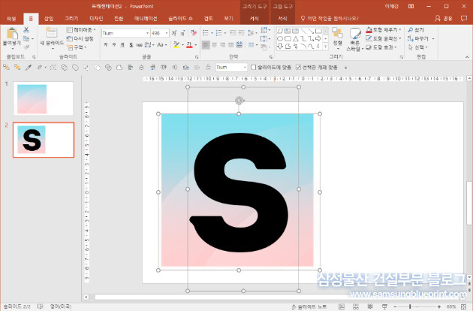Open Shape Outline (도형 윤곽선) menu
The width and height of the screenshot is (473, 311).
(x=384, y=38)
